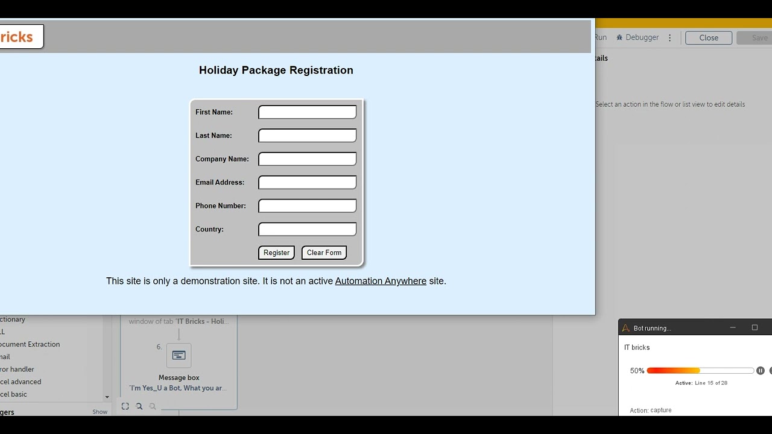Click the Phone Number input field

pyautogui.click(x=308, y=206)
